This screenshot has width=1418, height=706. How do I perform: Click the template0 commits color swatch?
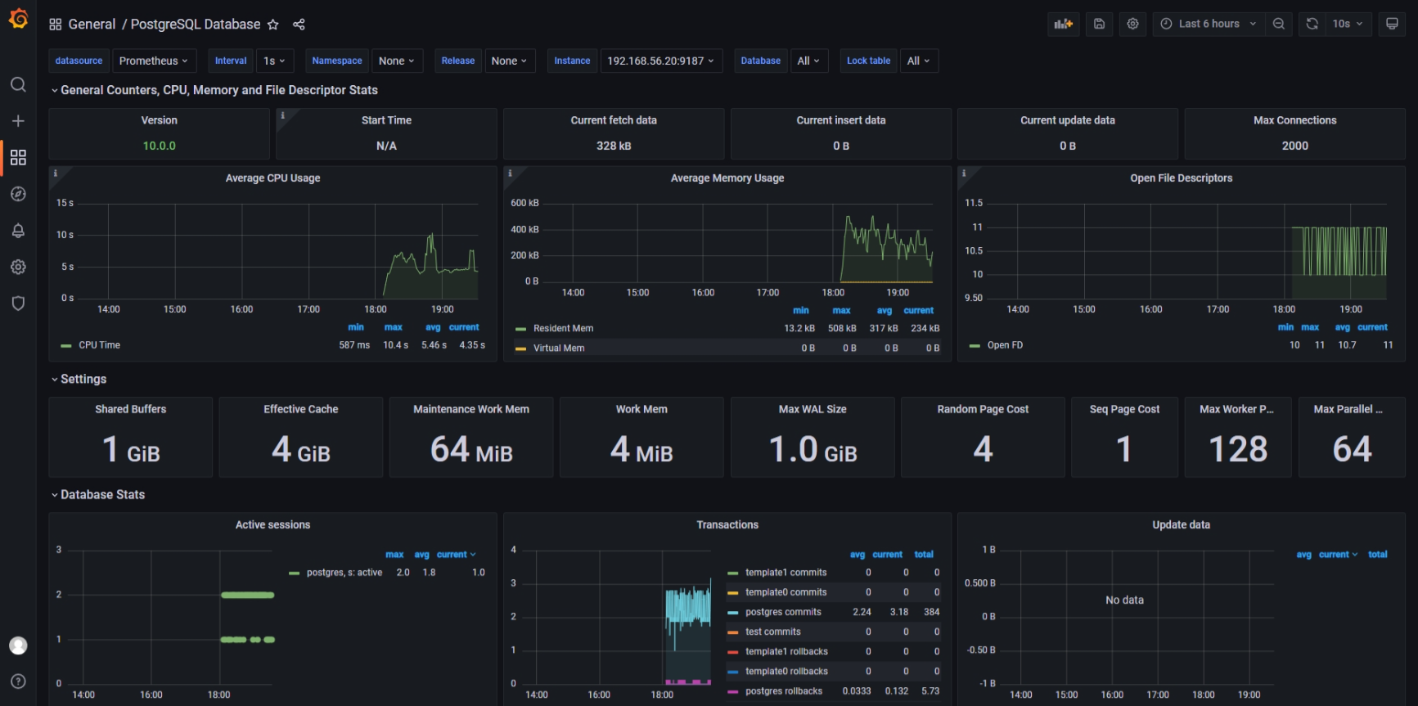point(733,592)
